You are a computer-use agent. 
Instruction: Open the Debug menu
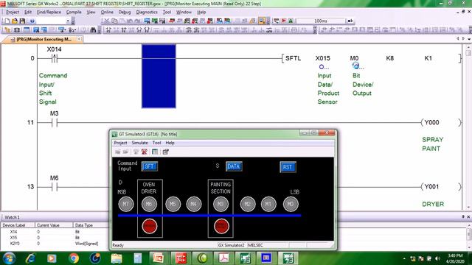[125, 12]
